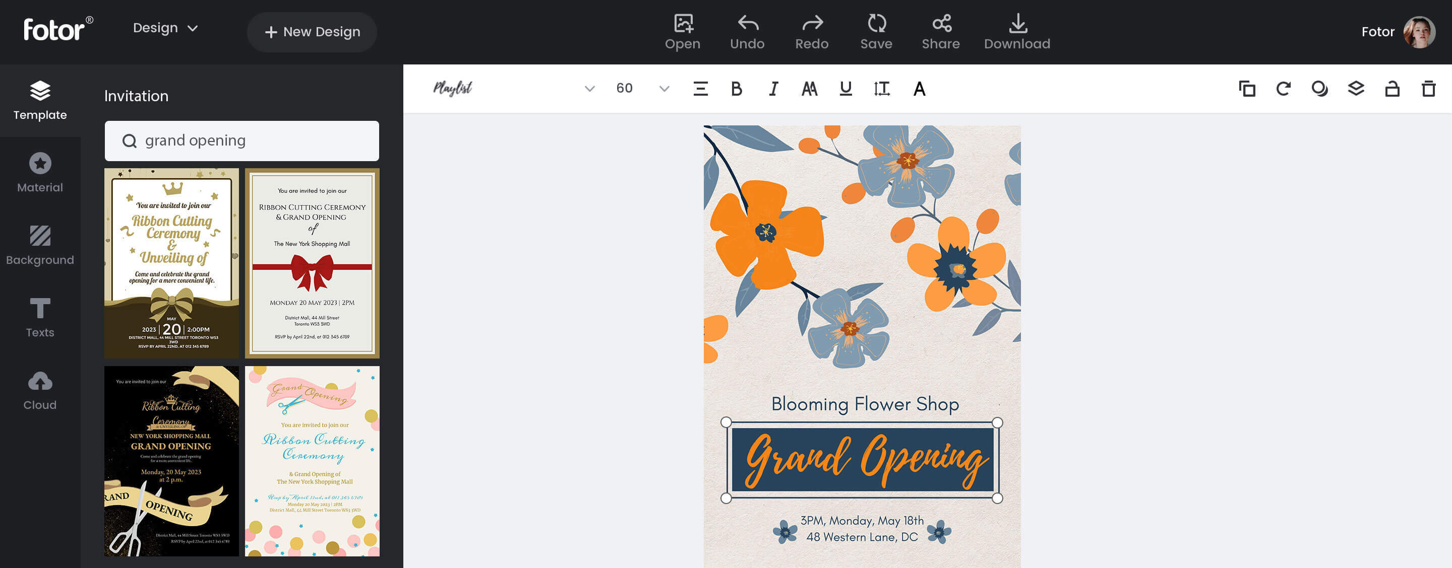Open the Background panel
The width and height of the screenshot is (1452, 568).
pos(40,244)
